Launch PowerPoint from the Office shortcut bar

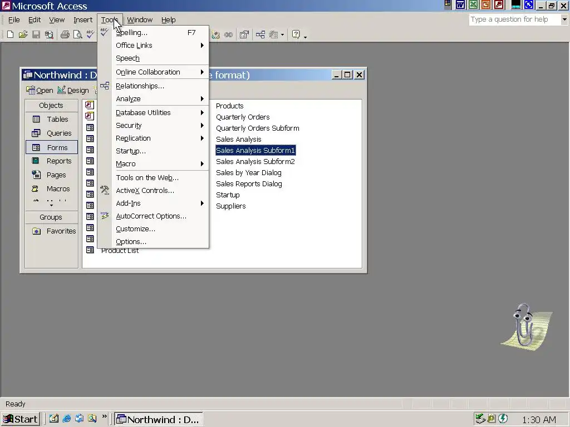pyautogui.click(x=485, y=4)
